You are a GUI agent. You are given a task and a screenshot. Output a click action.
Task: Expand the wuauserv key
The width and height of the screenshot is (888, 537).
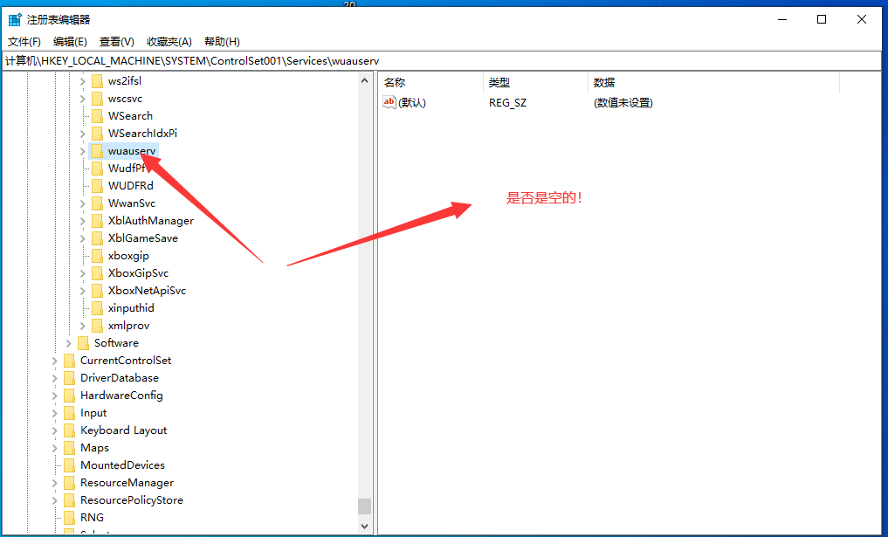click(83, 151)
